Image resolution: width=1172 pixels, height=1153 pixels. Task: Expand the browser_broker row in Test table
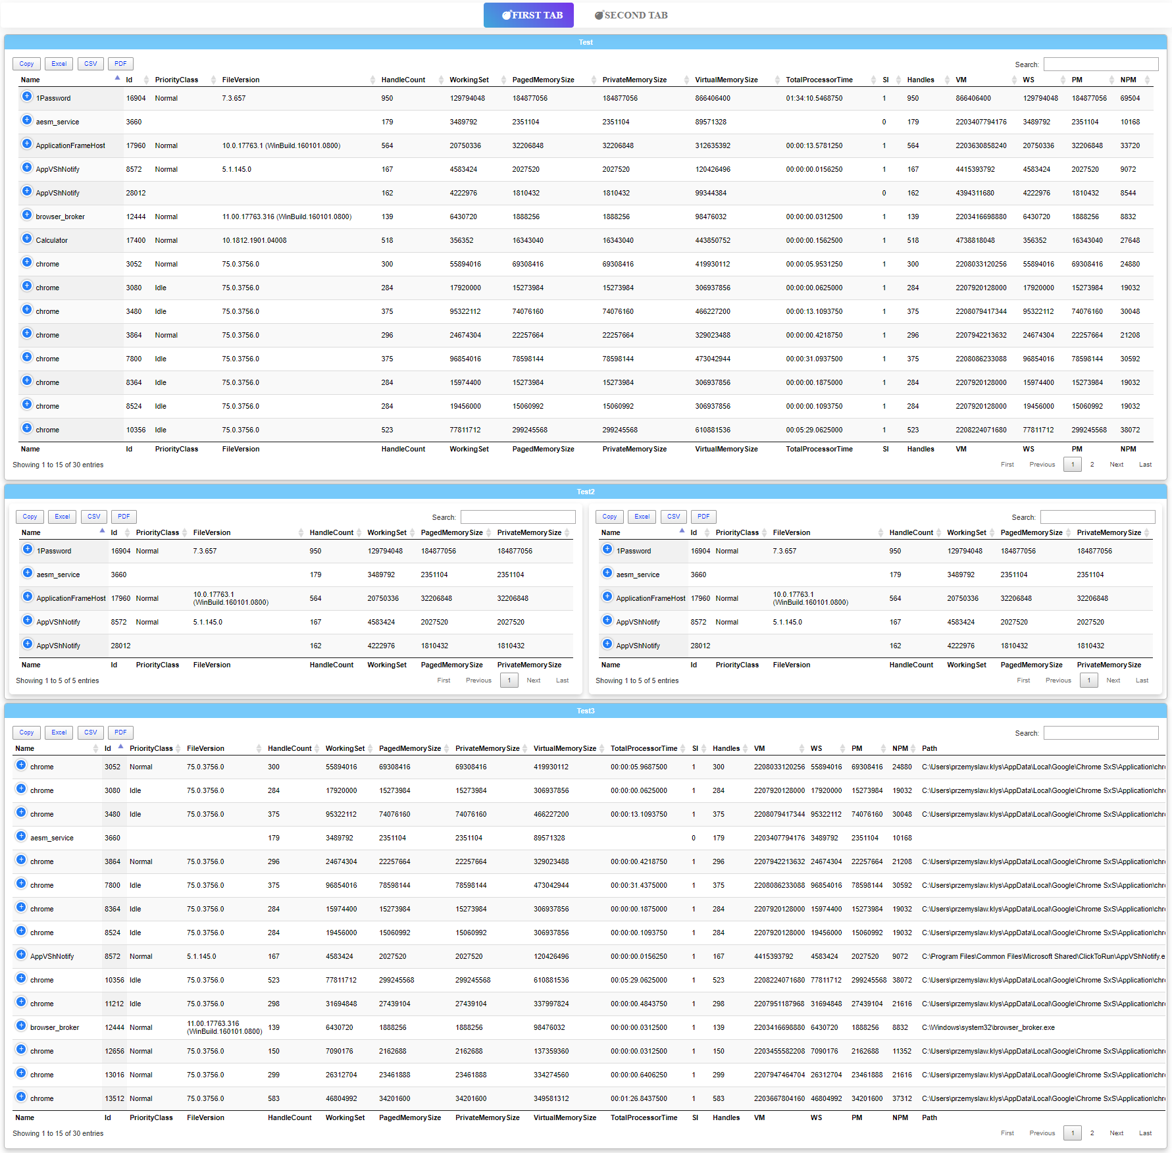click(27, 215)
